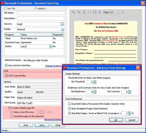This screenshot has height=133, width=146.
Task: Click the Document type property row
Action: coord(34,42)
